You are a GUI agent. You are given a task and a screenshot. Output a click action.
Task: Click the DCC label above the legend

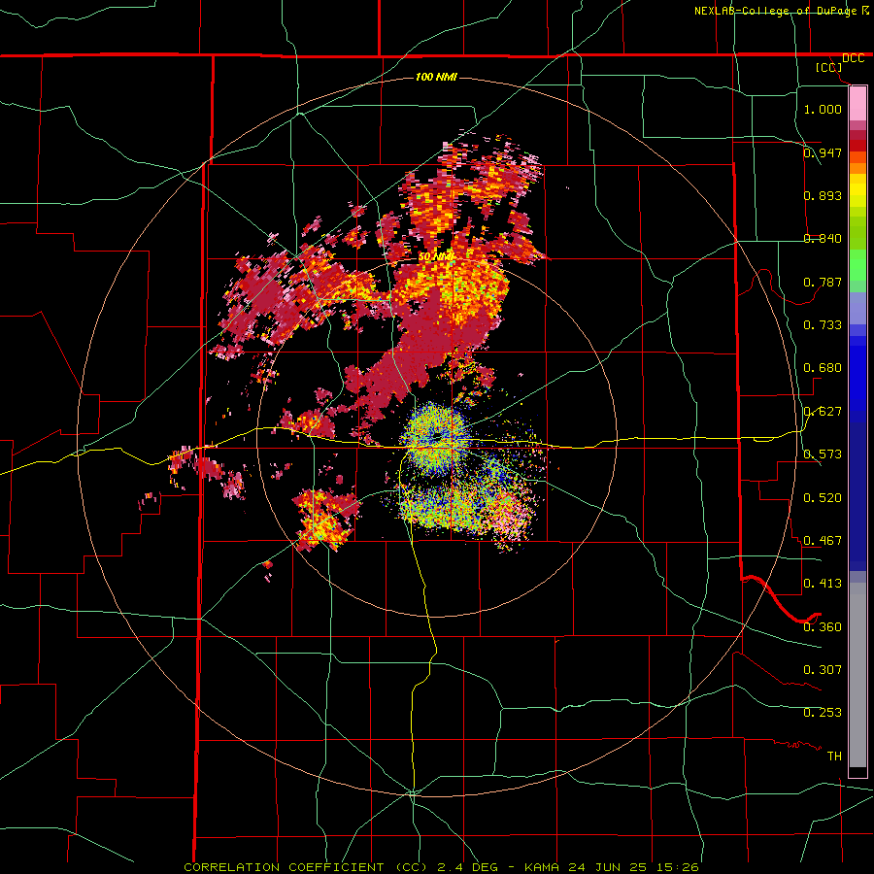pyautogui.click(x=853, y=58)
